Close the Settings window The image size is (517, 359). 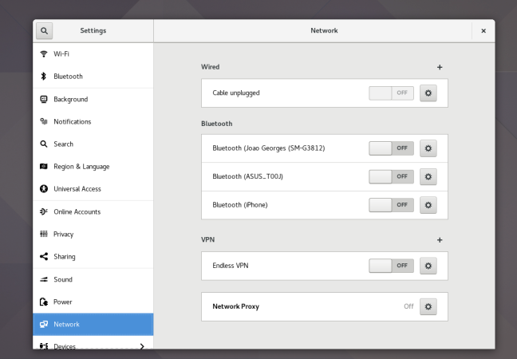tap(483, 30)
